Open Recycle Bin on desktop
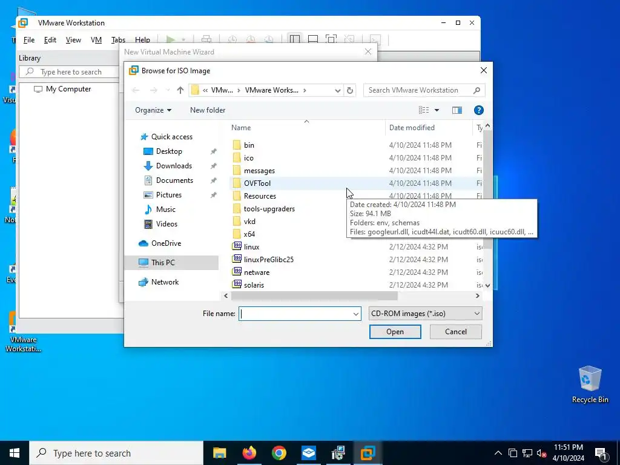 click(x=590, y=384)
